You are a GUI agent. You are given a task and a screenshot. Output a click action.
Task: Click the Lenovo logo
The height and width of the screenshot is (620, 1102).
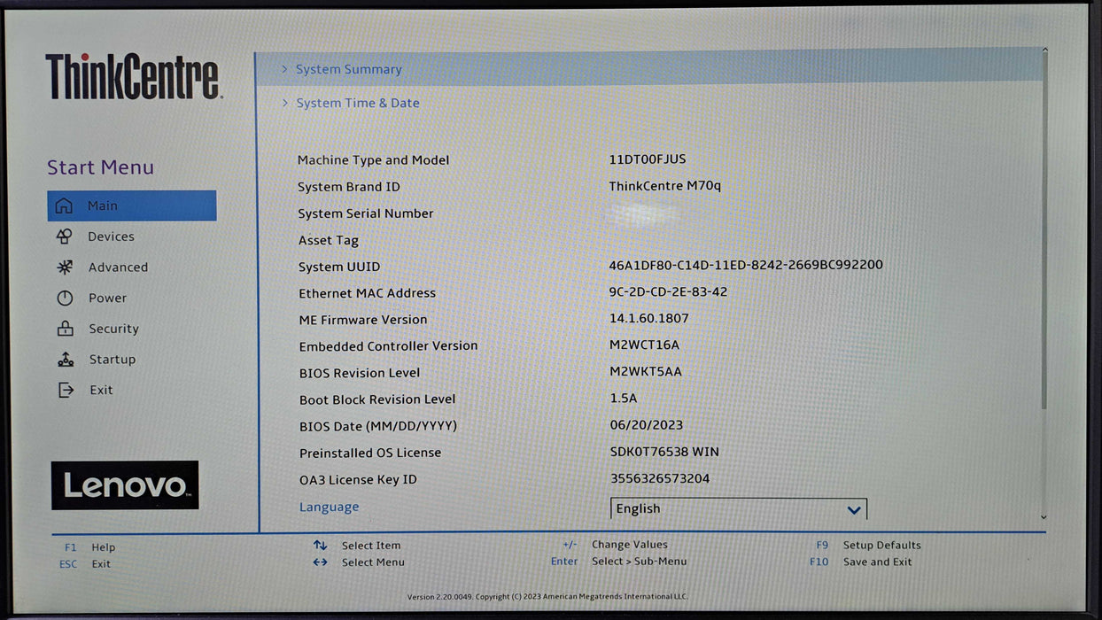125,485
